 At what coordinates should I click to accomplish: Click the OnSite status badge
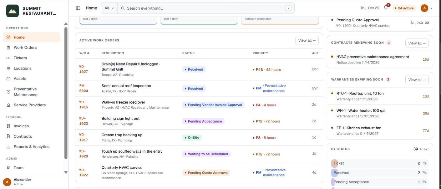point(192,138)
